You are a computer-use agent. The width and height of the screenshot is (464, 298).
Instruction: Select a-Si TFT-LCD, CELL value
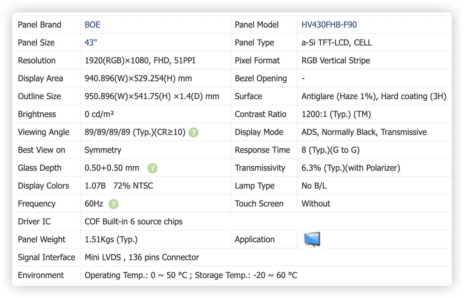pos(337,42)
